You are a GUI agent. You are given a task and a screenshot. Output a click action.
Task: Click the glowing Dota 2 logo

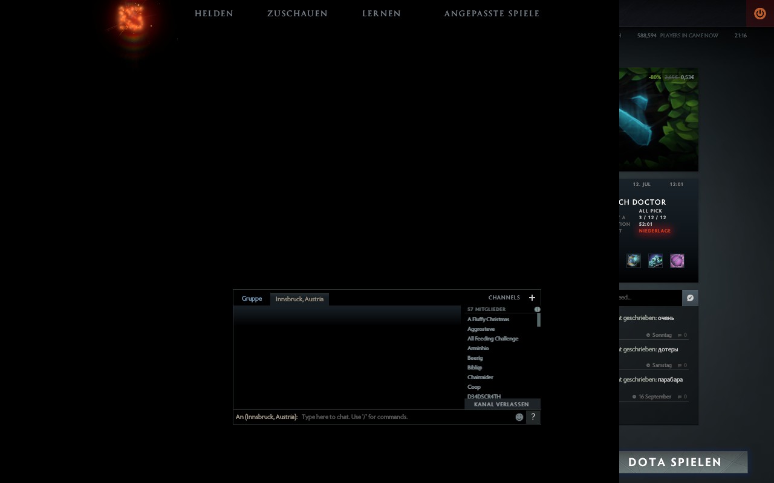pos(132,19)
